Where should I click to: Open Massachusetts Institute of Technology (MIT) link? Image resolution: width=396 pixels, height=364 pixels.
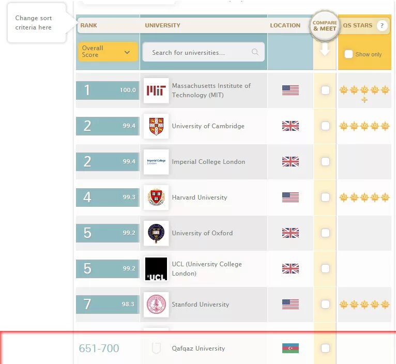click(211, 90)
